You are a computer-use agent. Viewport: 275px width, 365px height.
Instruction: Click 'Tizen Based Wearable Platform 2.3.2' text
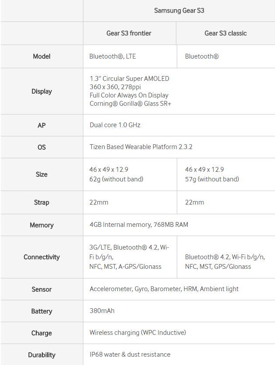141,147
